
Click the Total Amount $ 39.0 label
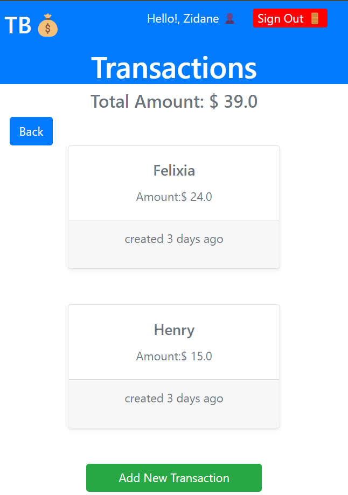click(x=174, y=101)
